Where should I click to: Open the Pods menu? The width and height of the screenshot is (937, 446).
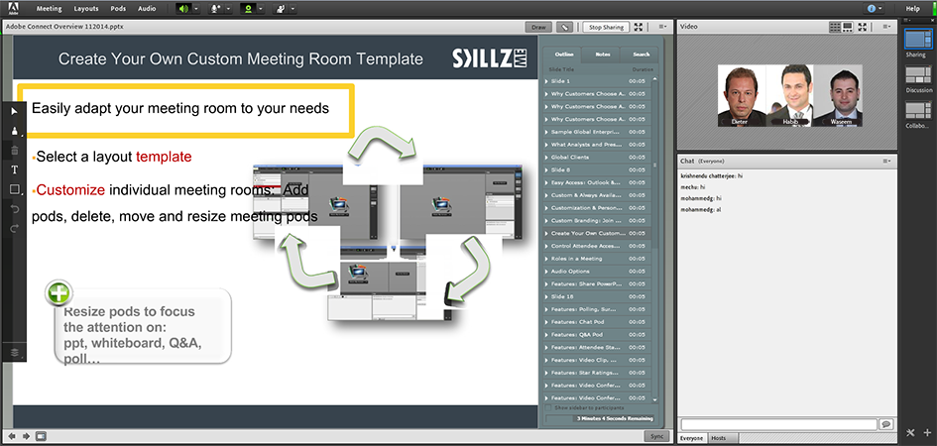point(118,9)
